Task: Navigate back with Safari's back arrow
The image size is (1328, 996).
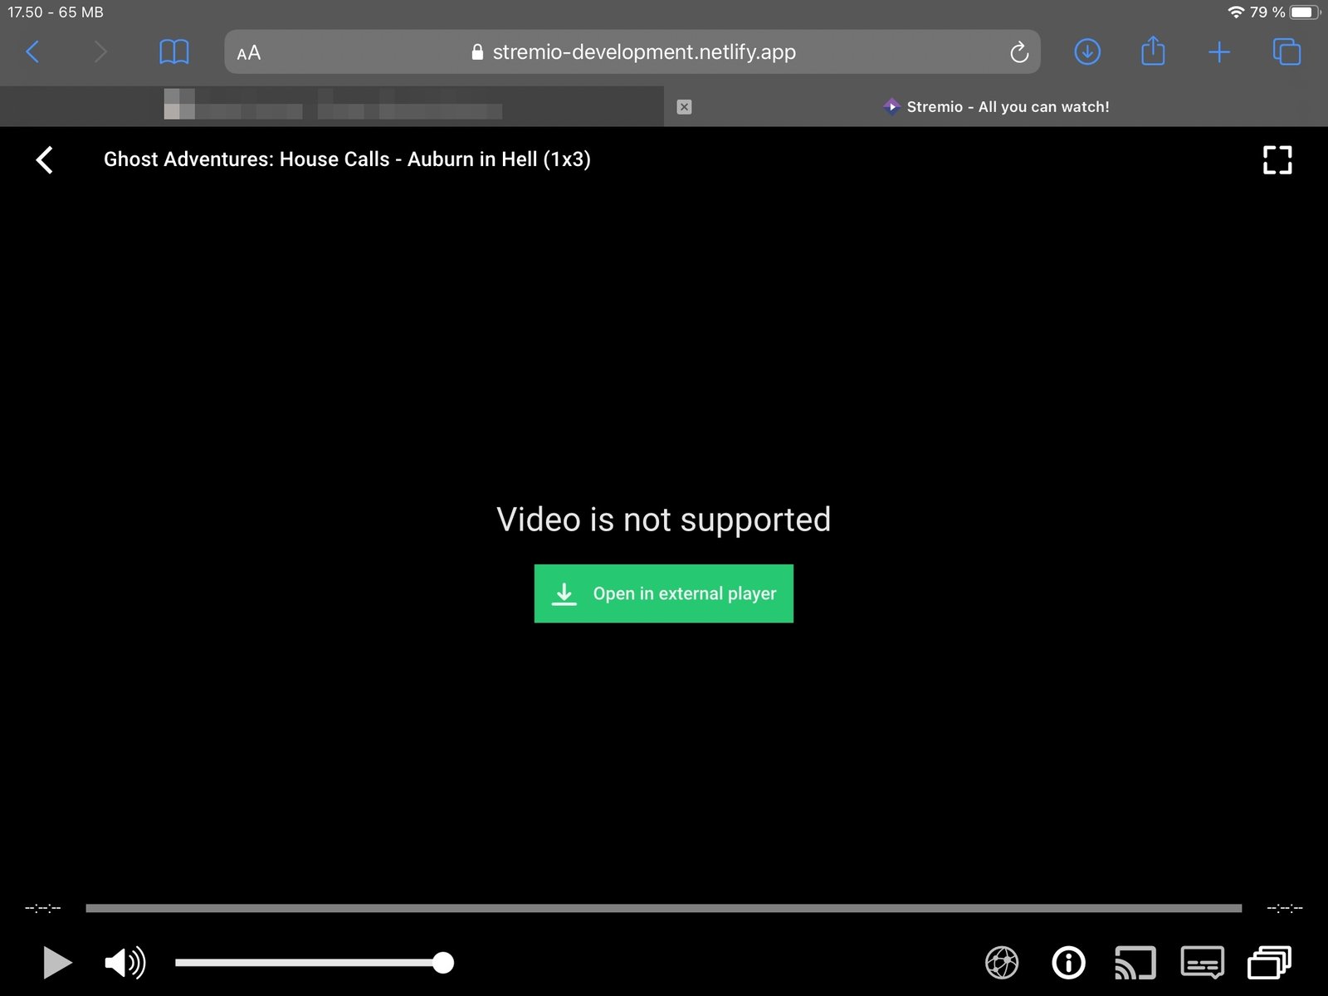Action: [x=32, y=51]
